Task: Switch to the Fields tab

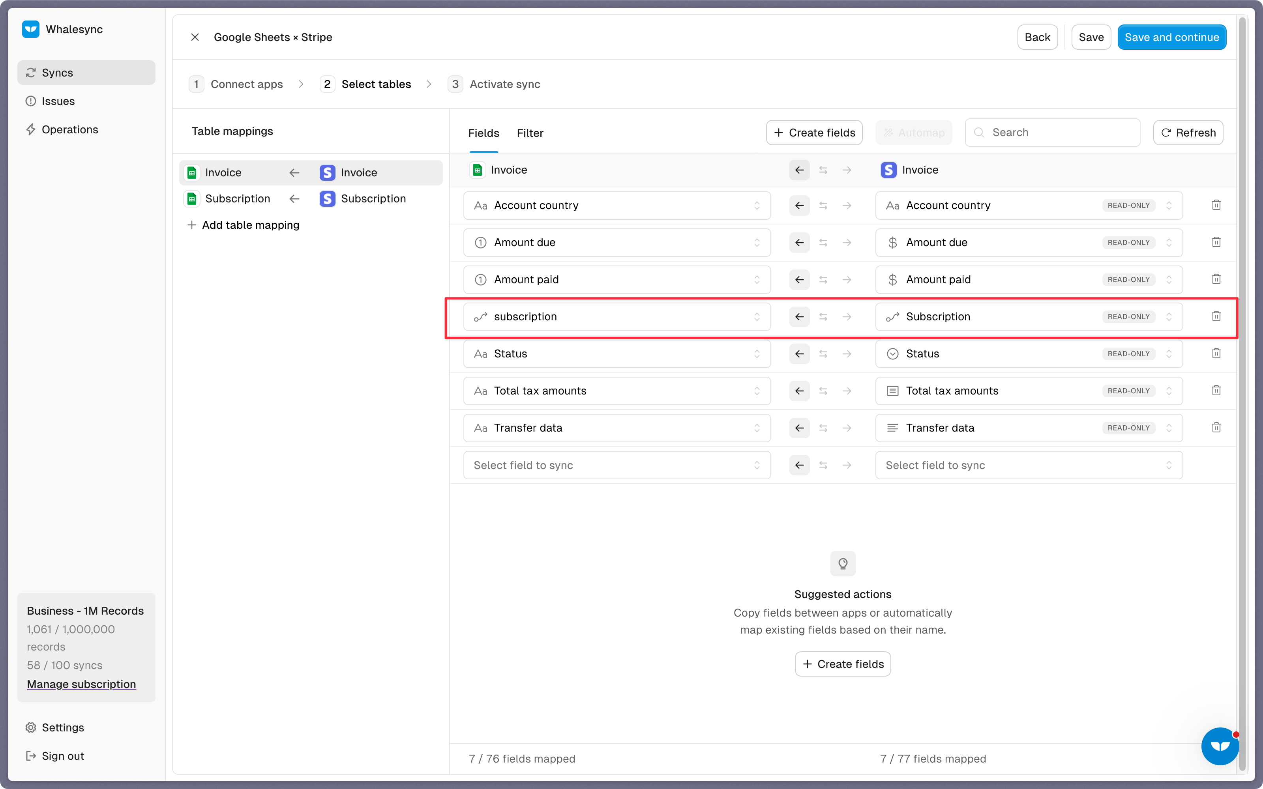Action: tap(483, 133)
